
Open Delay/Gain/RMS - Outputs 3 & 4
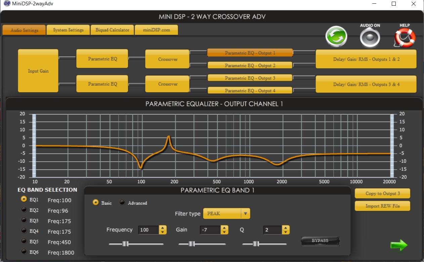(366, 84)
